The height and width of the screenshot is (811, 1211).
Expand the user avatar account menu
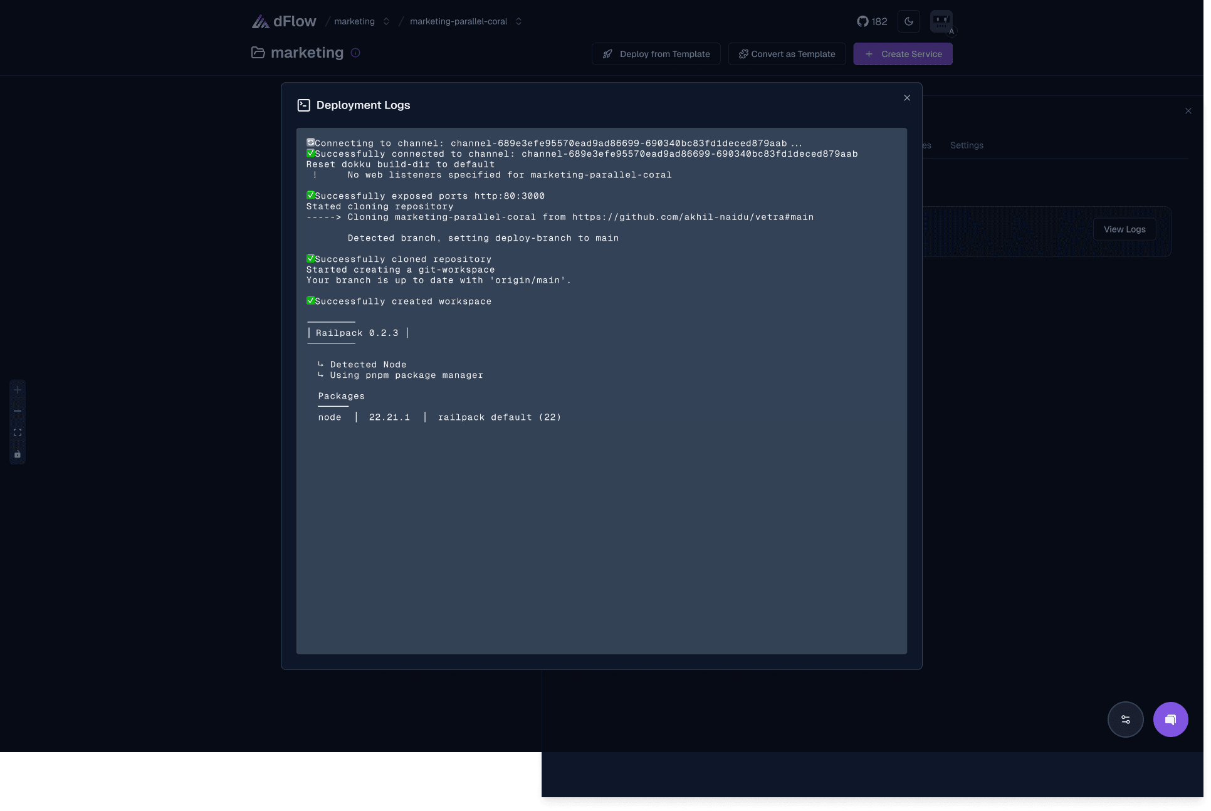[x=941, y=21]
